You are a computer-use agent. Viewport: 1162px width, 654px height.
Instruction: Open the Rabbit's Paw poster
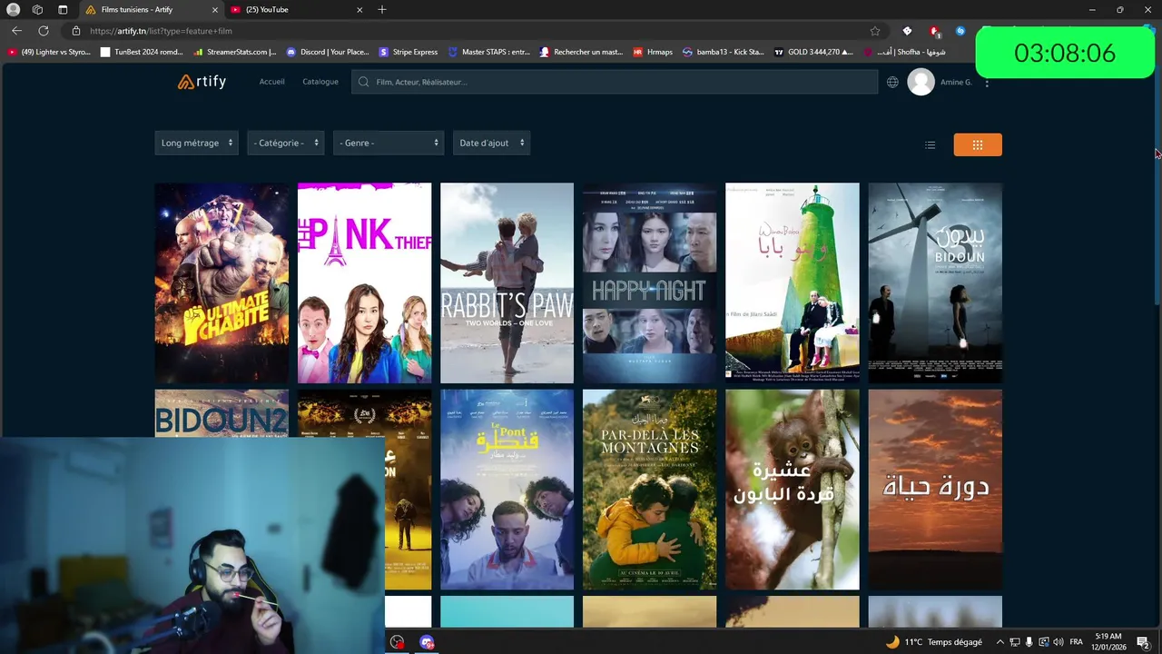[x=507, y=282]
